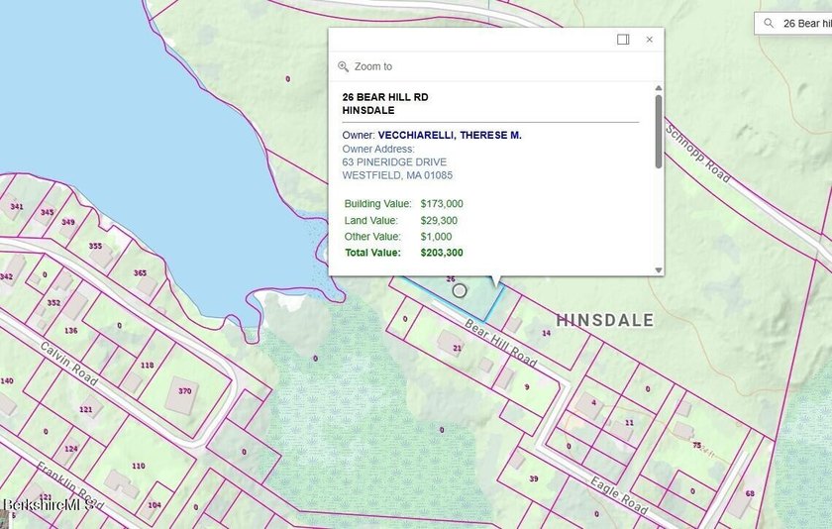Click the Zoom to link
This screenshot has height=529, width=832.
tap(373, 66)
